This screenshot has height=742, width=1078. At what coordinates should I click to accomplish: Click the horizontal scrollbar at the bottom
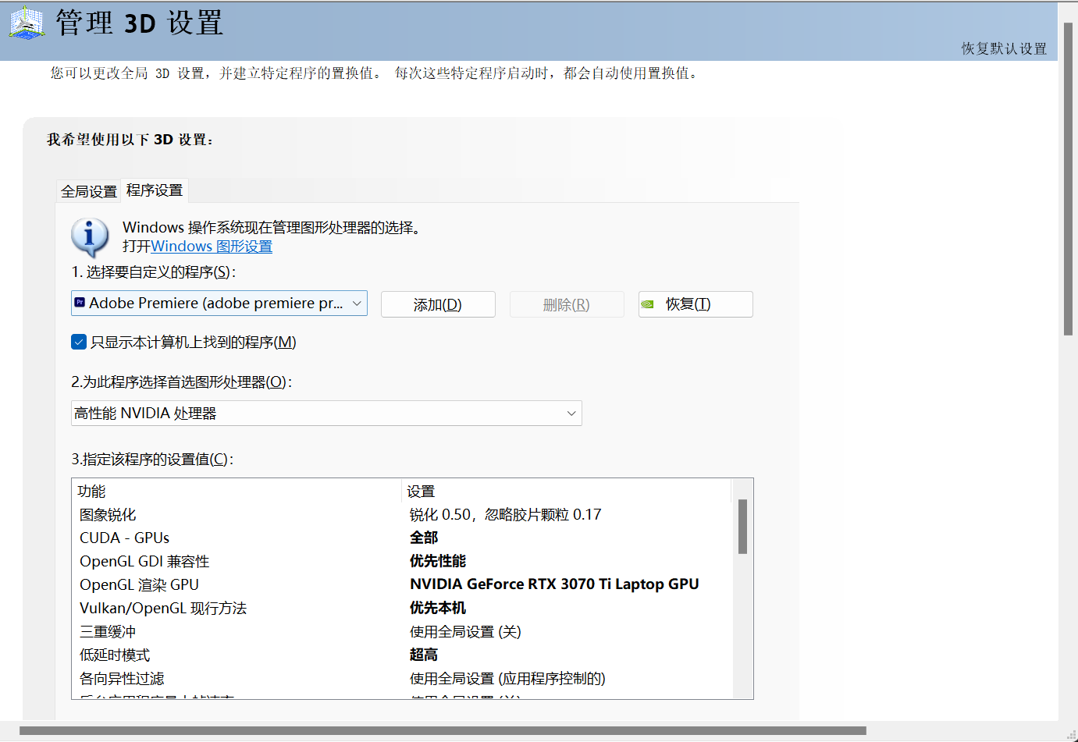[x=443, y=731]
